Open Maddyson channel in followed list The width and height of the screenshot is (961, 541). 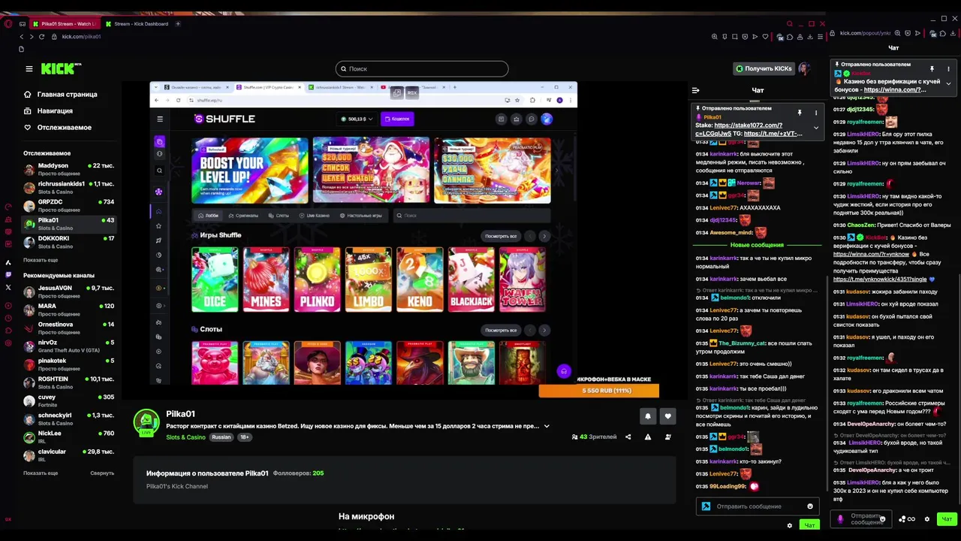(68, 169)
